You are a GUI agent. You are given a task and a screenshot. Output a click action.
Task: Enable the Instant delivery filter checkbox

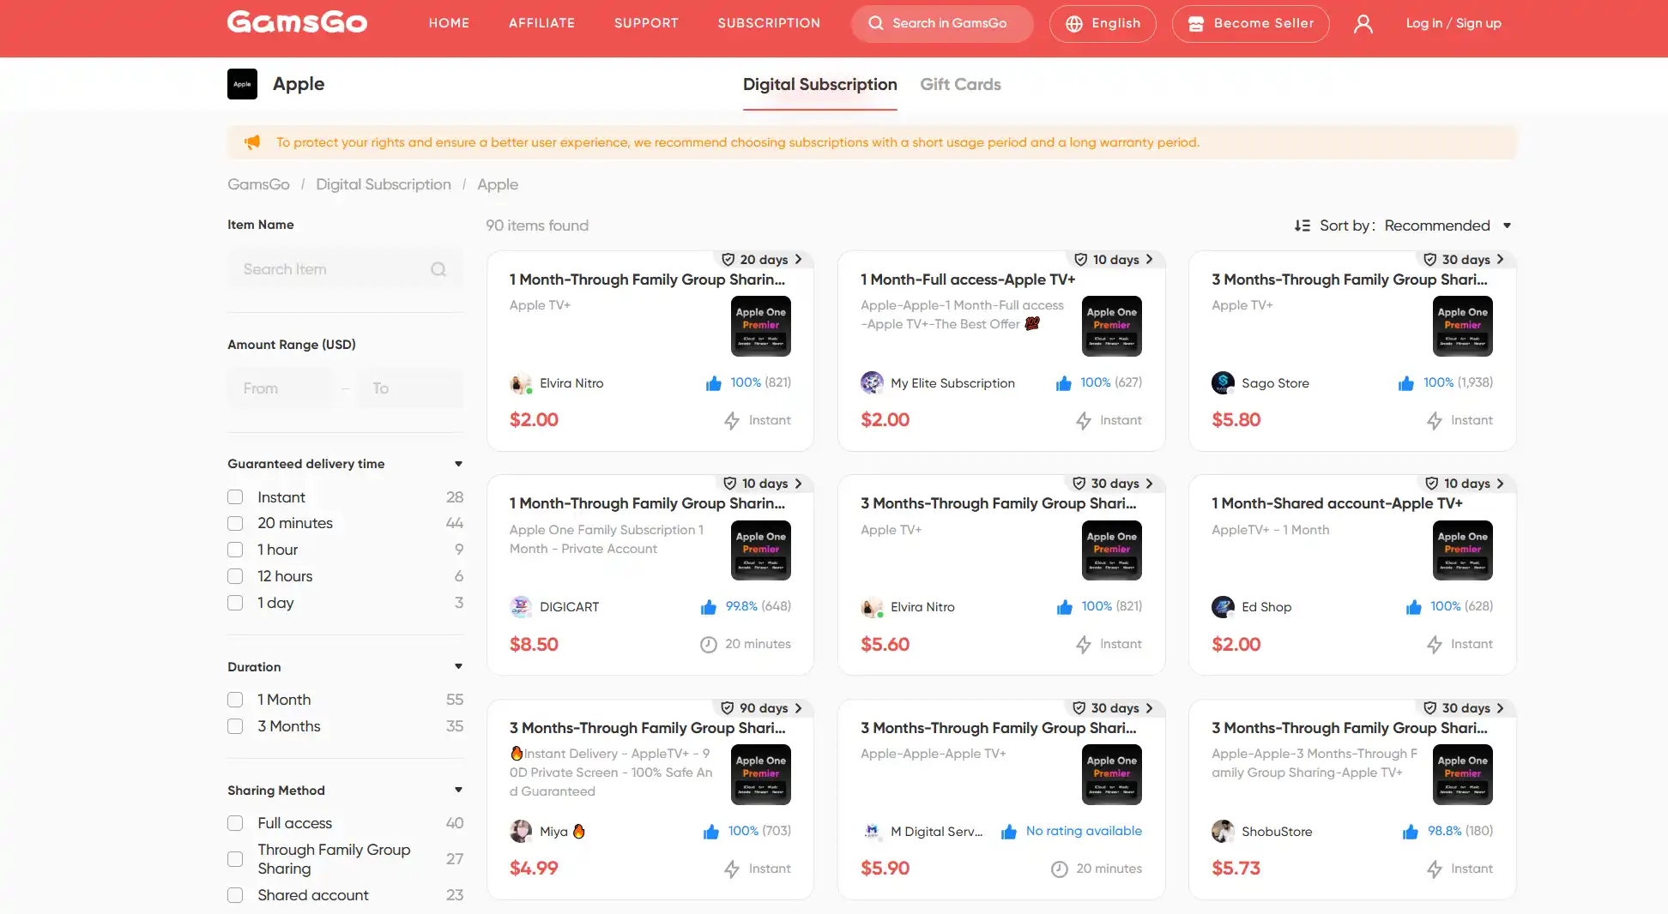235,497
